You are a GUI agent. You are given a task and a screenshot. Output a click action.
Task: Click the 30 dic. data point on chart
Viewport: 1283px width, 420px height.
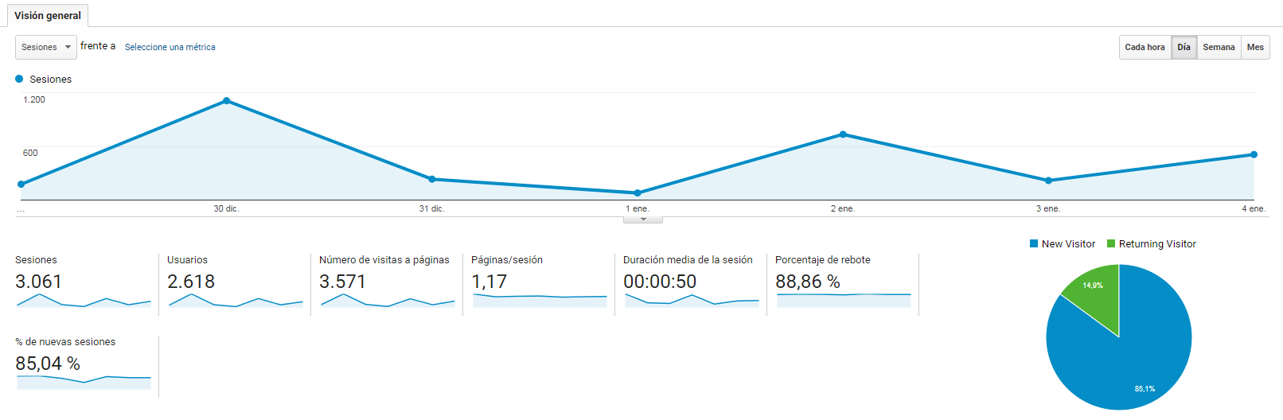point(227,101)
